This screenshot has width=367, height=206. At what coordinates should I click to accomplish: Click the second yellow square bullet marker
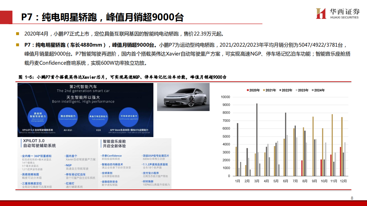pos(17,45)
